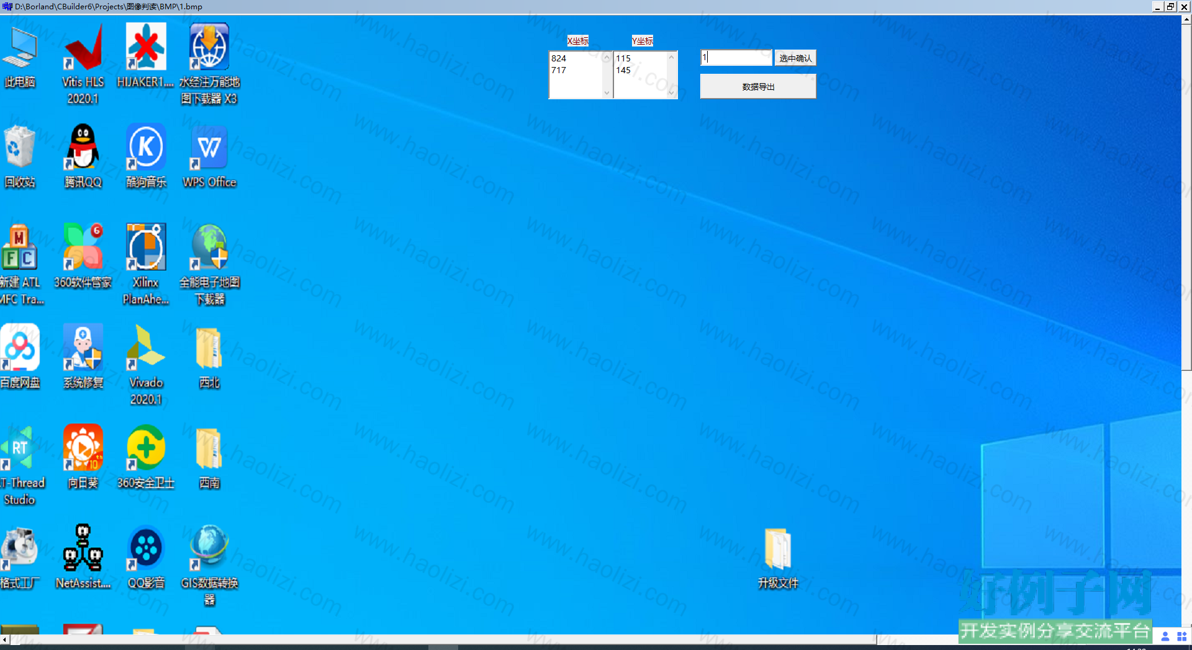
Task: Click the 系统修复 icon
Action: pyautogui.click(x=83, y=347)
